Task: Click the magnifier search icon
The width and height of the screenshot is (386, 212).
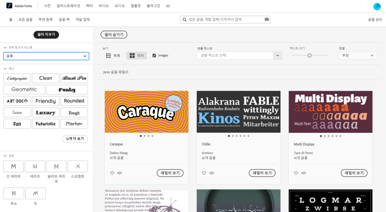Action: click(184, 20)
